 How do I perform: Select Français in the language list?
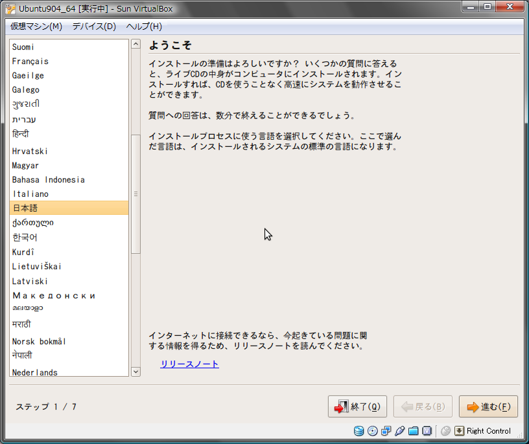69,61
